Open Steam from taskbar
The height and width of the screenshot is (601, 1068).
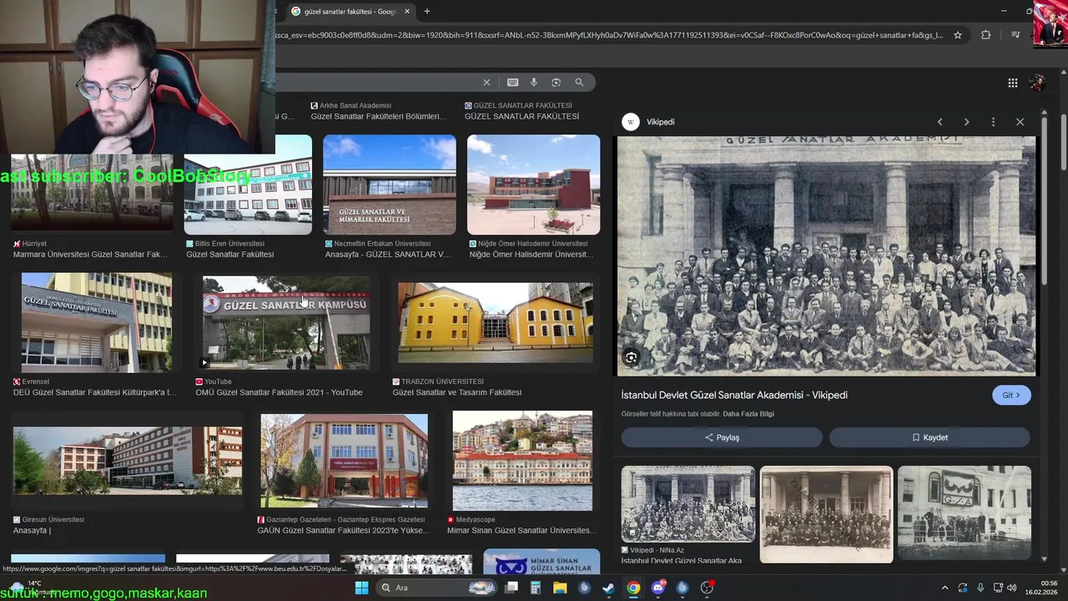click(609, 588)
